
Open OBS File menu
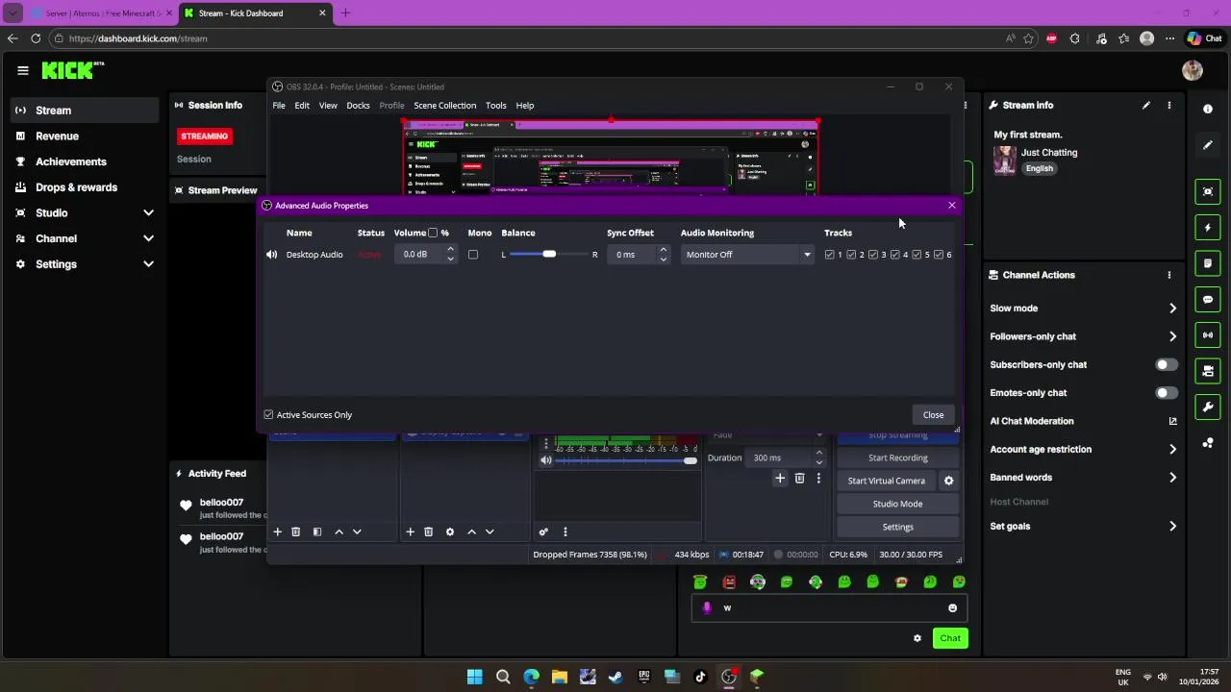pos(279,106)
